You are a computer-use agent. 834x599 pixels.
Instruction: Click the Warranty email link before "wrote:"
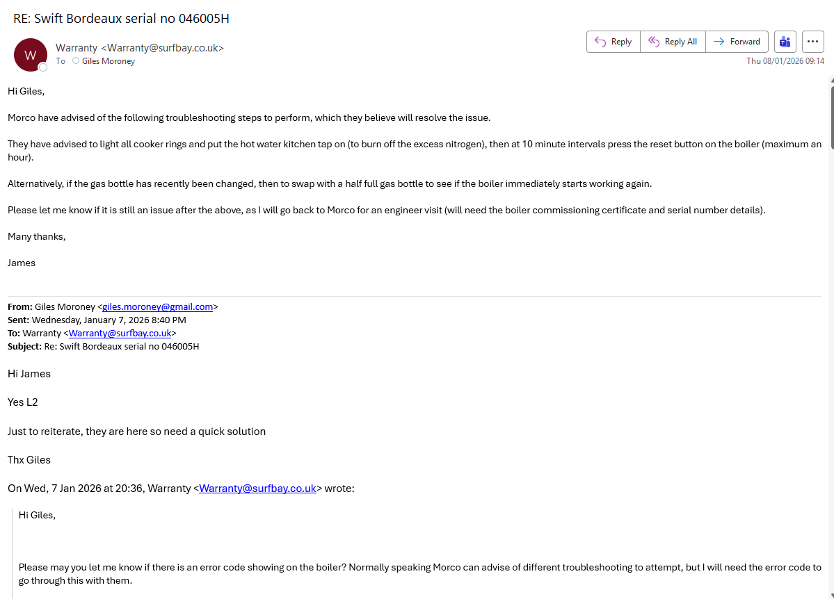(257, 489)
